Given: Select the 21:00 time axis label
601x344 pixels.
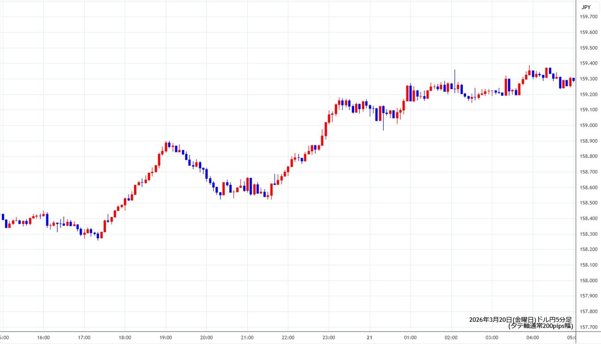Looking at the screenshot, I should pos(247,338).
